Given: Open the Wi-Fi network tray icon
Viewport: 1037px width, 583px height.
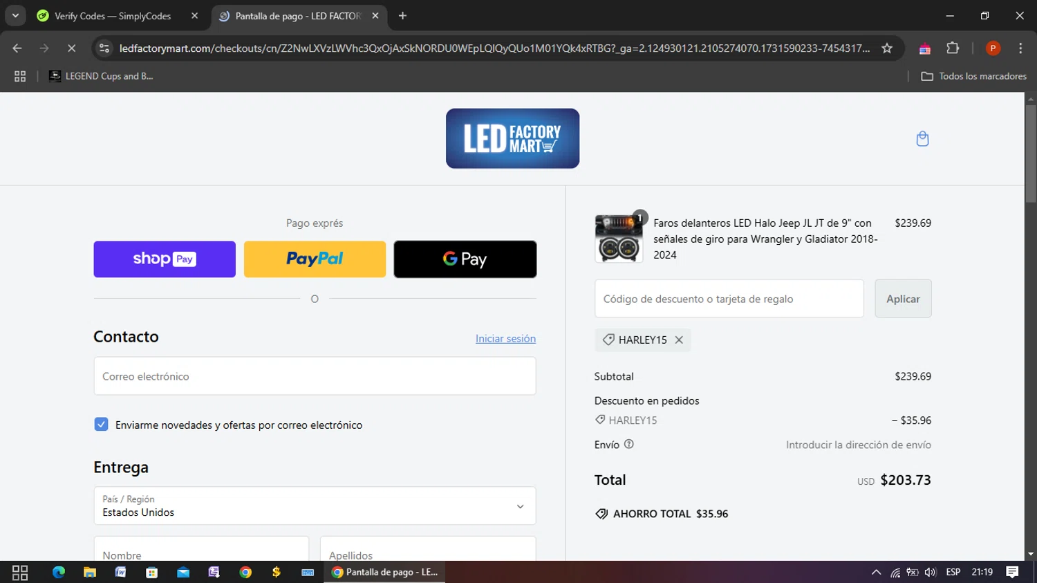Looking at the screenshot, I should [x=895, y=572].
